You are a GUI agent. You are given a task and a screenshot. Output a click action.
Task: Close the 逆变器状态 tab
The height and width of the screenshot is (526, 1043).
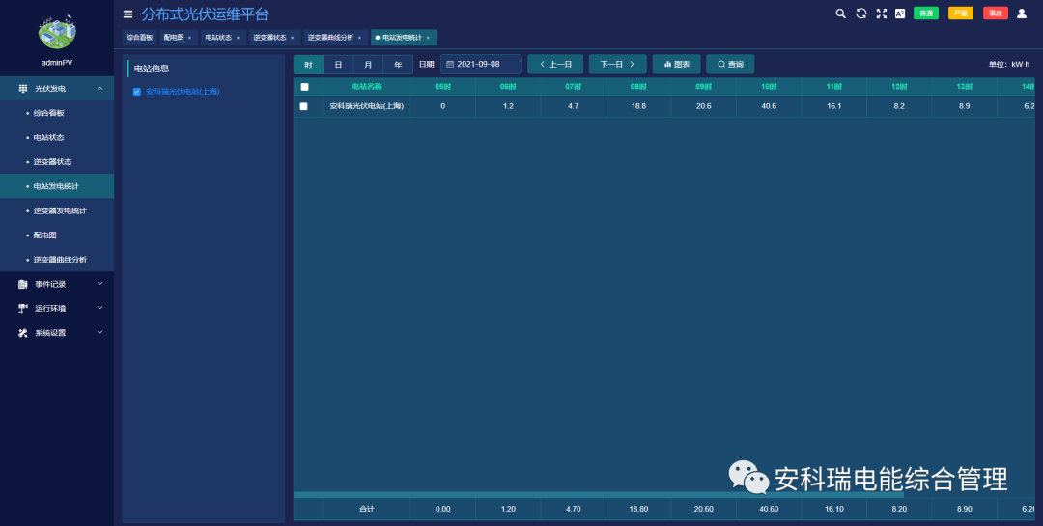(x=293, y=38)
